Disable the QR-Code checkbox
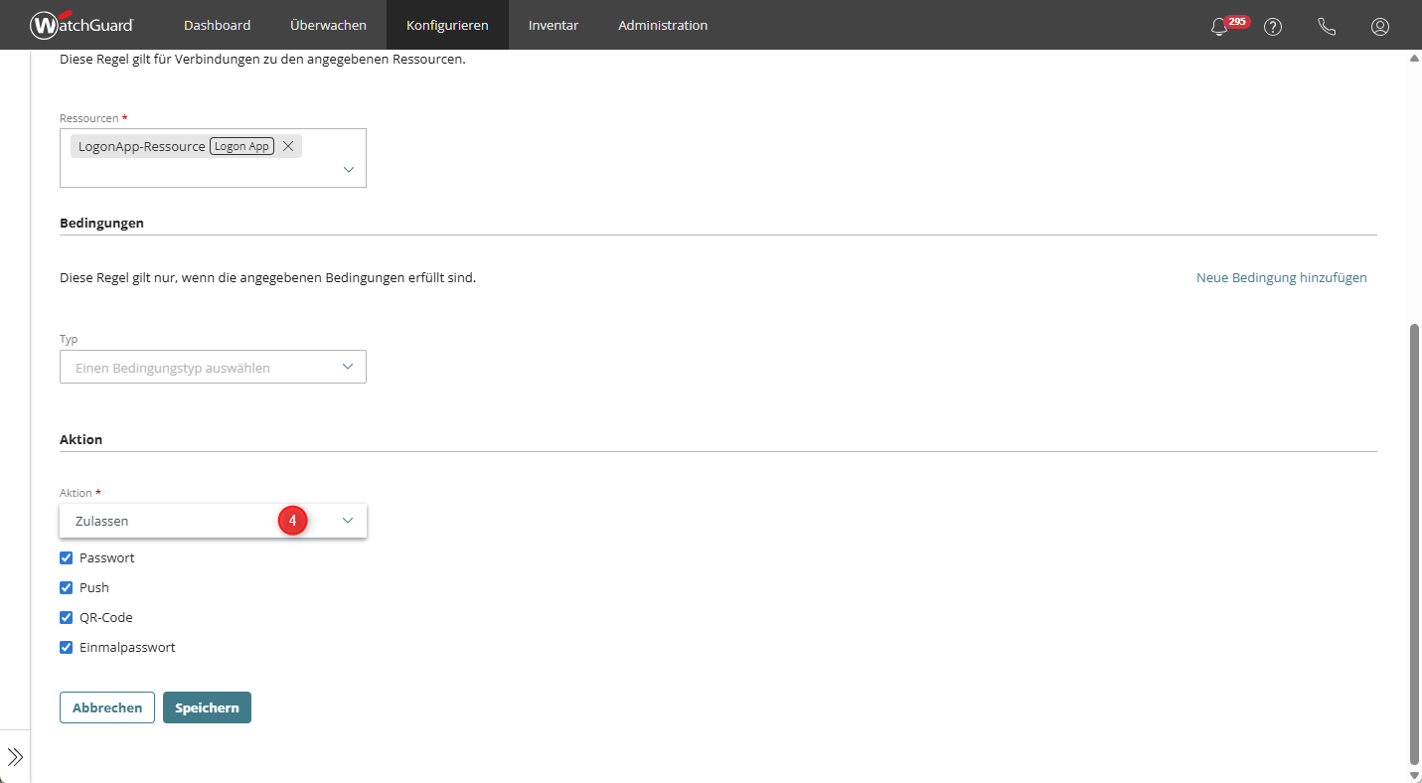This screenshot has width=1422, height=783. [x=67, y=618]
